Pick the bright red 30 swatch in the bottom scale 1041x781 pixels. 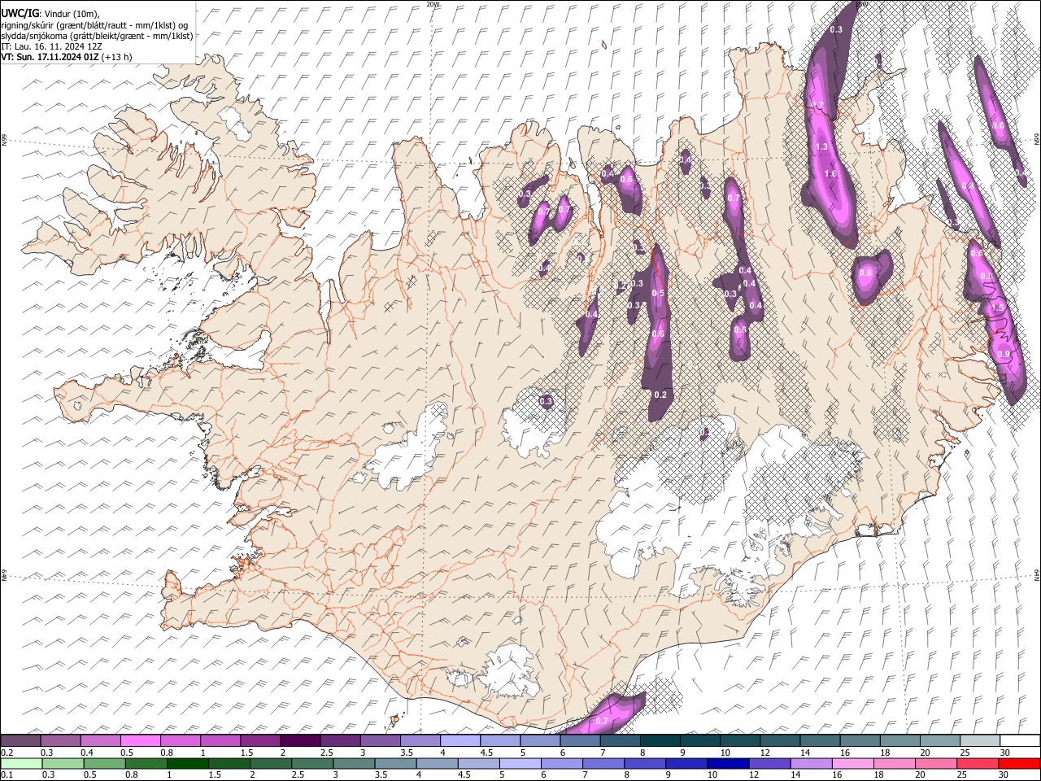pyautogui.click(x=1019, y=763)
